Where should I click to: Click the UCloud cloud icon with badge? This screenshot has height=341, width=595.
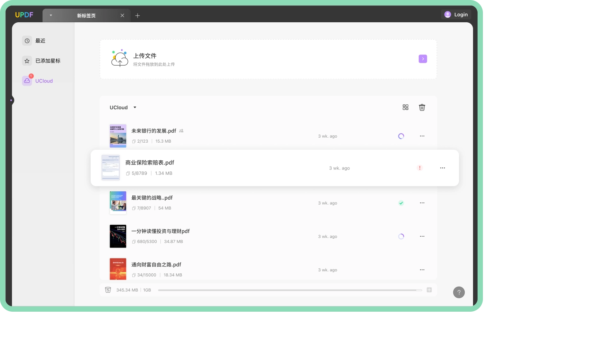click(x=27, y=81)
